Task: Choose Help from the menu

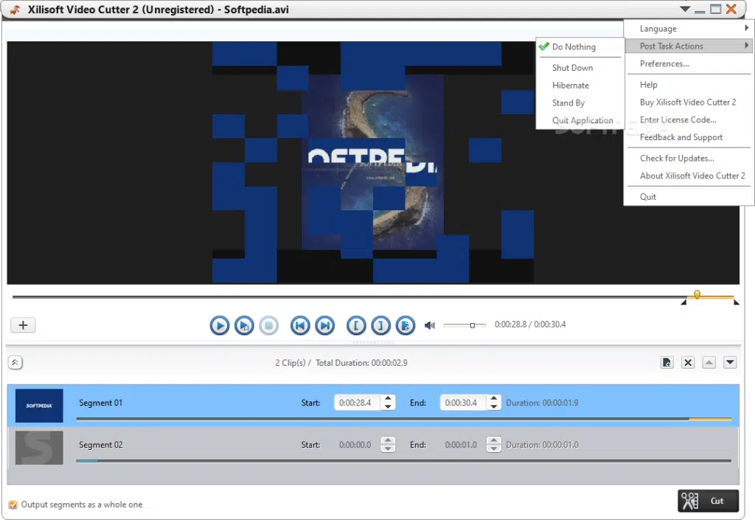Action: [689, 85]
